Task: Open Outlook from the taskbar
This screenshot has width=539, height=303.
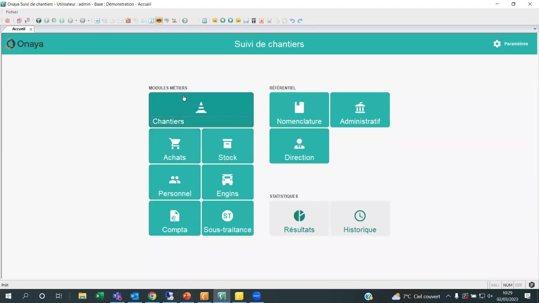Action: 134,296
